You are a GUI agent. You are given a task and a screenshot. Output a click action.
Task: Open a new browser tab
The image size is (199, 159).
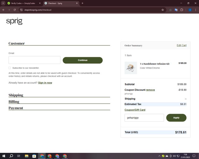point(82,3)
